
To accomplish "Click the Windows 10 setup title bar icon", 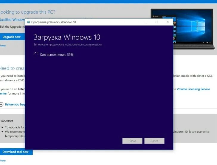I will [x=29, y=22].
